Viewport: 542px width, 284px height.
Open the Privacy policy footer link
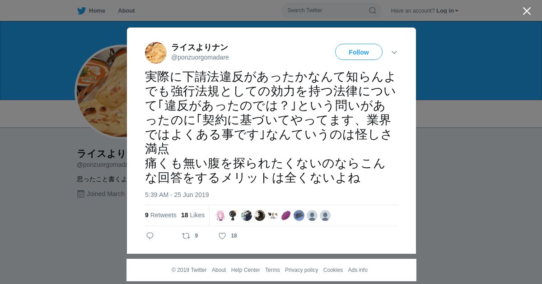point(301,270)
